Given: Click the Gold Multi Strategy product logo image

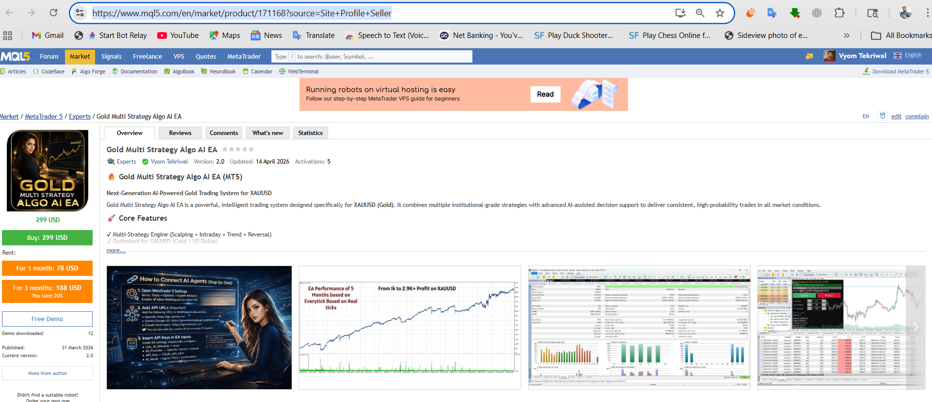Looking at the screenshot, I should [x=47, y=170].
